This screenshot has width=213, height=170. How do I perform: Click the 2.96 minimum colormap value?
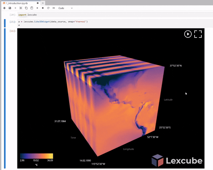pyautogui.click(x=22, y=160)
